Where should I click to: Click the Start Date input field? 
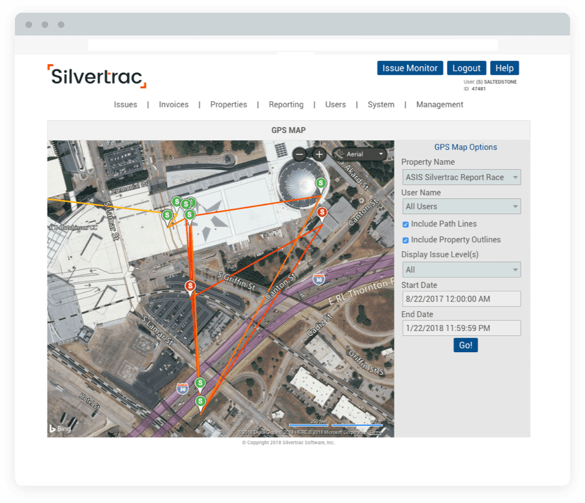coord(461,298)
